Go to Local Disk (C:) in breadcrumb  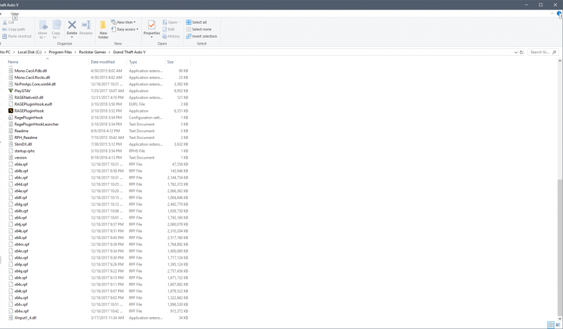(29, 52)
